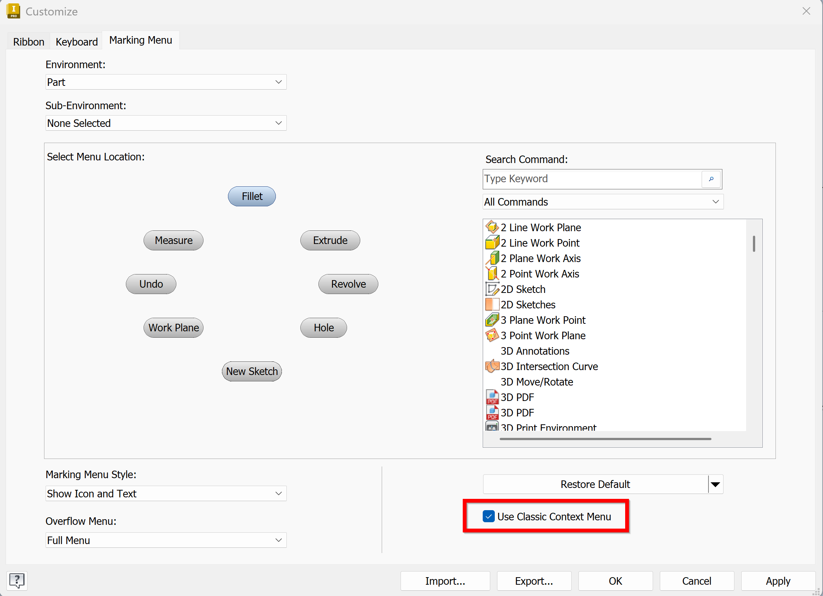Click the 2 Line Work Plane icon

(x=492, y=227)
